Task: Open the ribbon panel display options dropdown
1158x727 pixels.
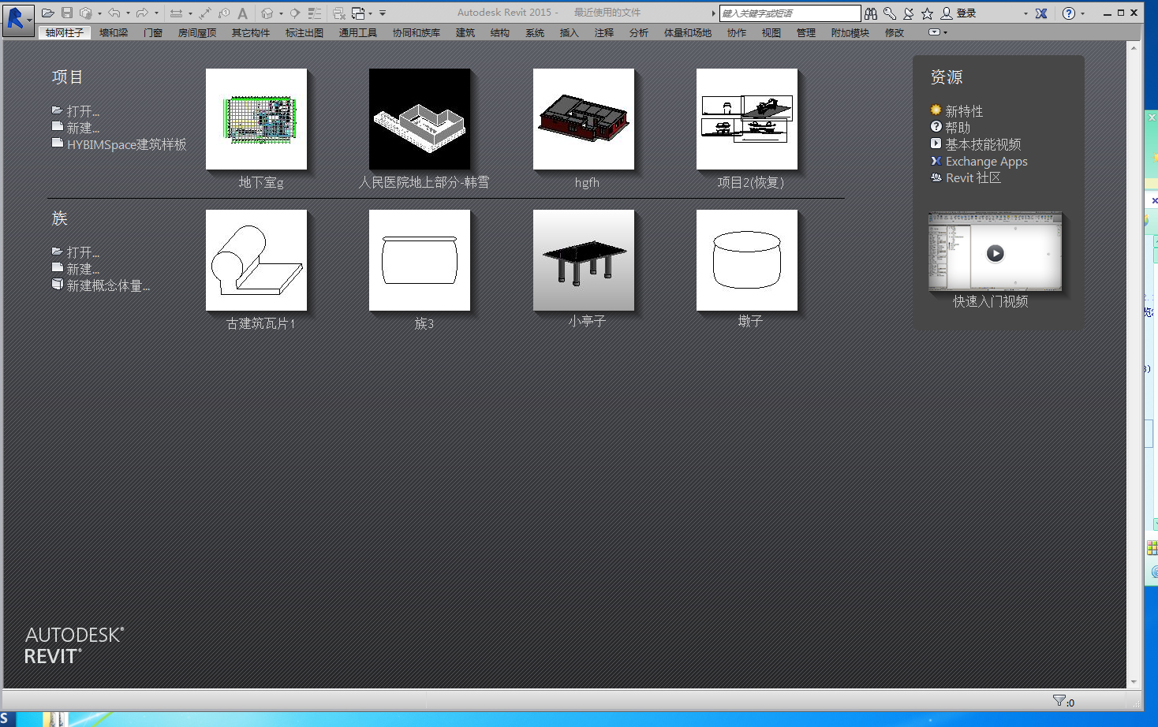Action: 937,32
